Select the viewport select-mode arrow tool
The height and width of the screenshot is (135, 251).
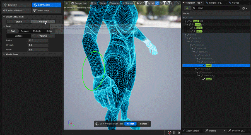149,3
